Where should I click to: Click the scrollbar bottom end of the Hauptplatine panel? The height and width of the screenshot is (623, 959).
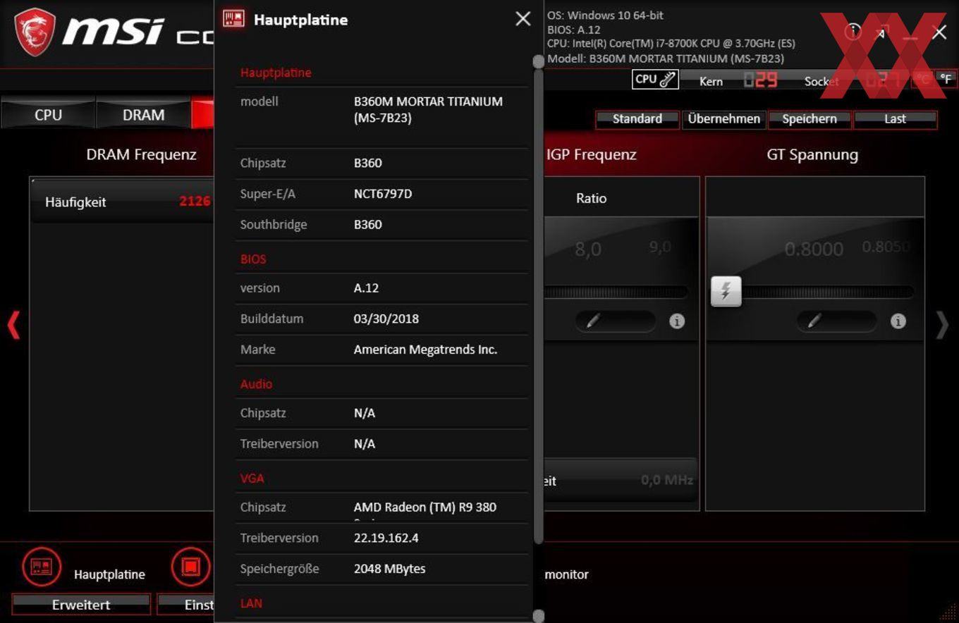click(539, 615)
